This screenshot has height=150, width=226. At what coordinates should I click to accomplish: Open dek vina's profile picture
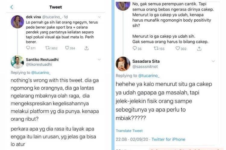[17, 22]
